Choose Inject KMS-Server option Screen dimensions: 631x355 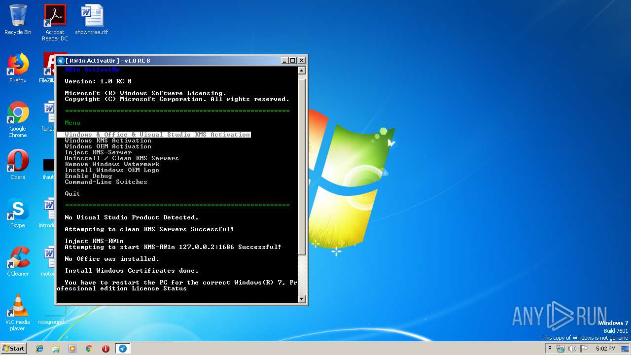[98, 152]
